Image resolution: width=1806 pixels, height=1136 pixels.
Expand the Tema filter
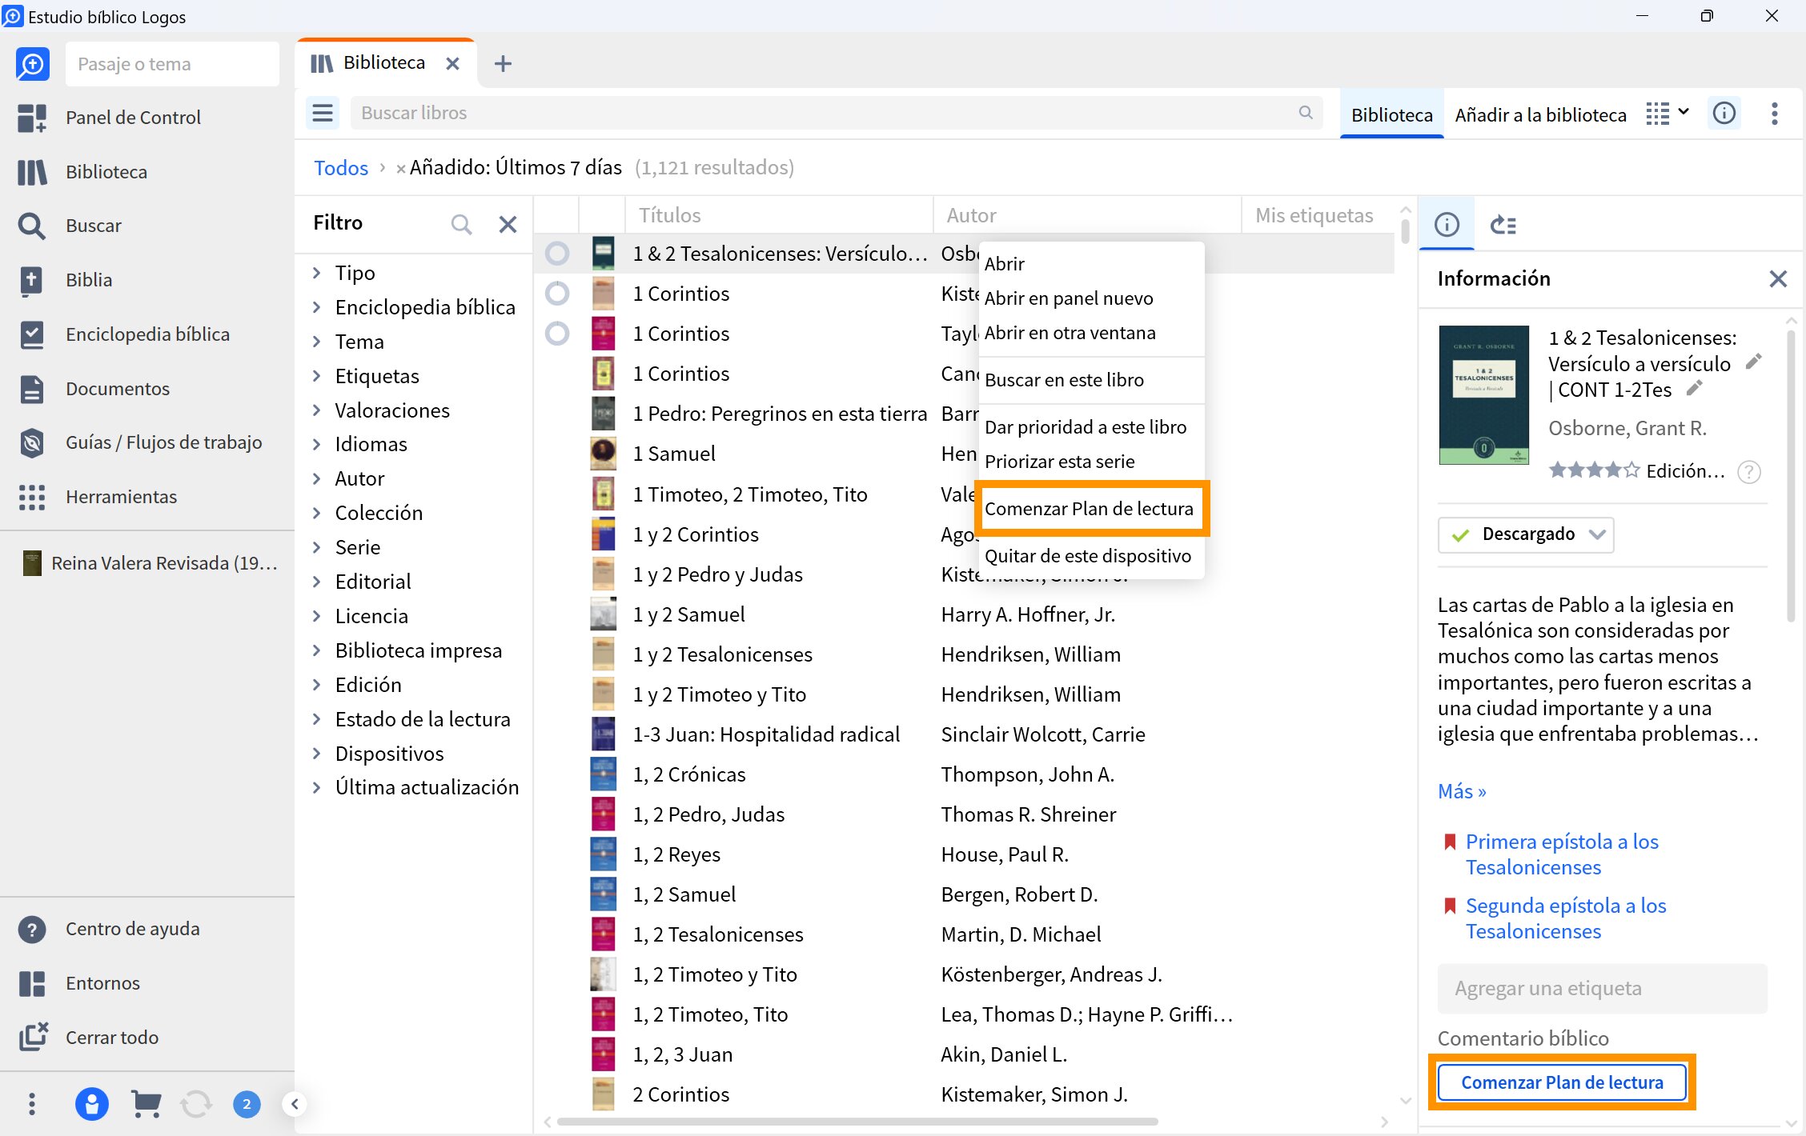tap(317, 342)
